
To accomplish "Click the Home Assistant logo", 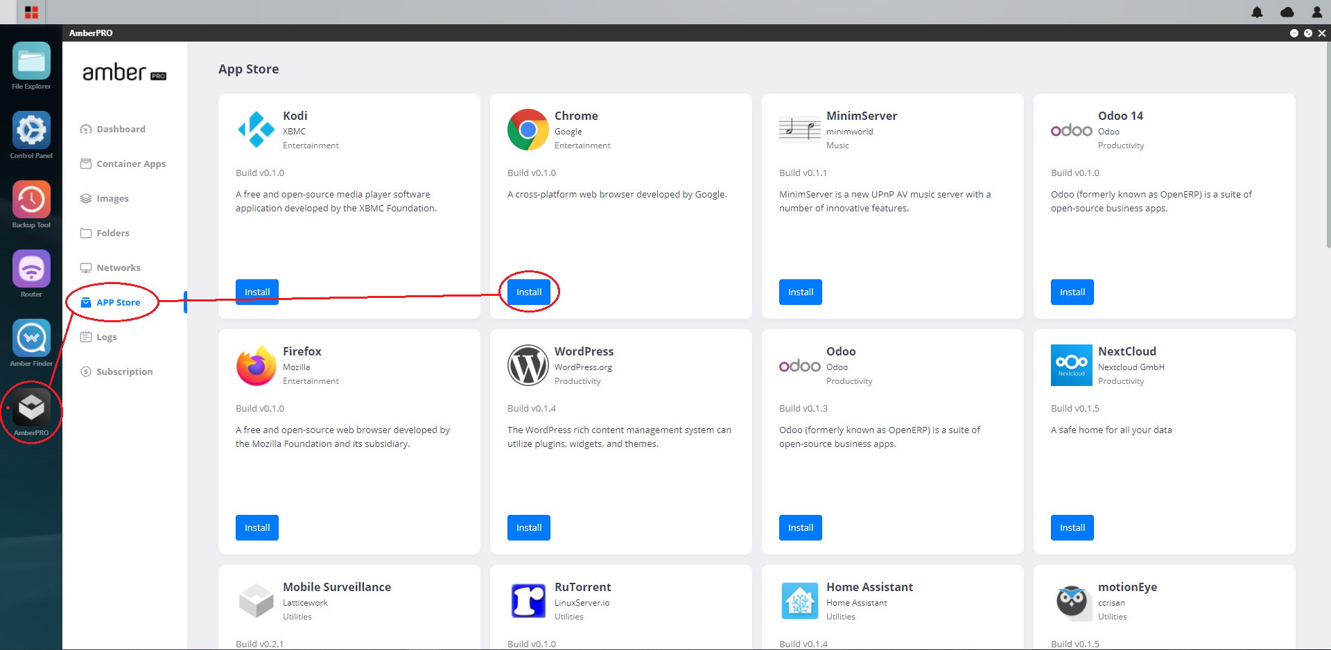I will pyautogui.click(x=800, y=600).
